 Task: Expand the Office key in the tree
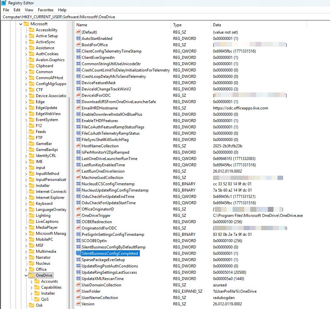(x=26, y=269)
